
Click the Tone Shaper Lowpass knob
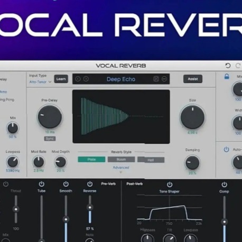(191, 238)
